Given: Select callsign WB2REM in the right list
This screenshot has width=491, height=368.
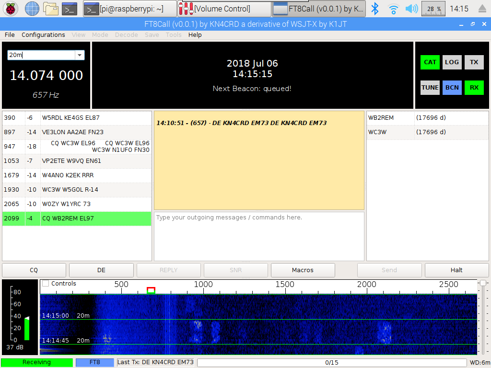Looking at the screenshot, I should [381, 118].
